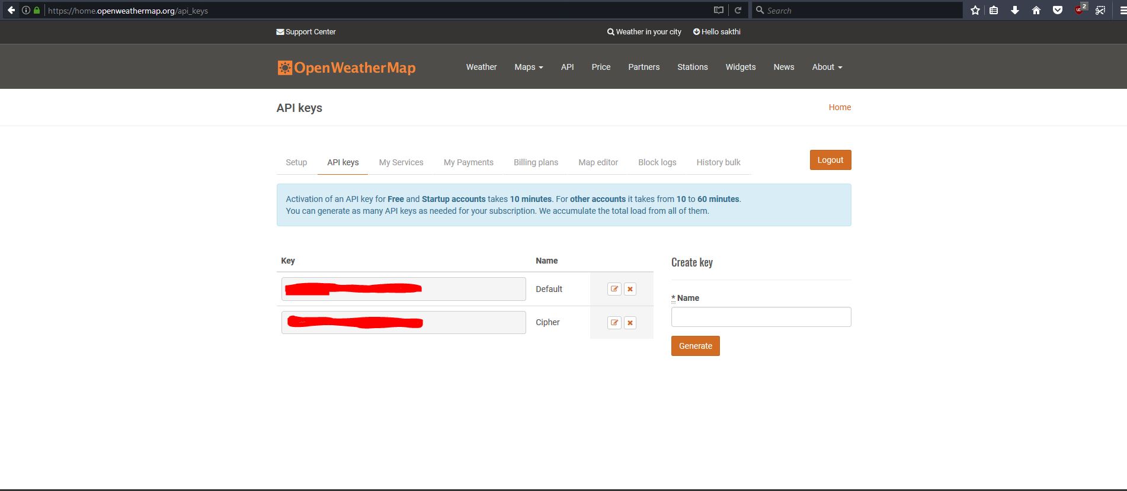Switch to My Services tab
1127x491 pixels.
pos(401,162)
